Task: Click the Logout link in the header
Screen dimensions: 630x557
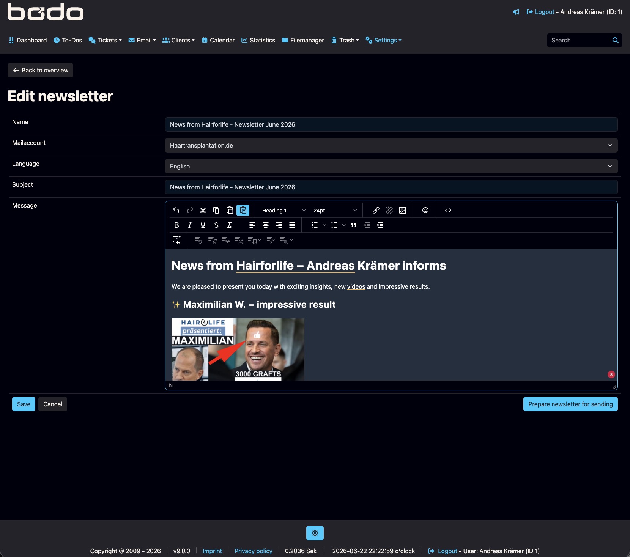Action: [x=540, y=12]
